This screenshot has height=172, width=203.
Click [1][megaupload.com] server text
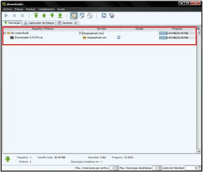[91, 33]
